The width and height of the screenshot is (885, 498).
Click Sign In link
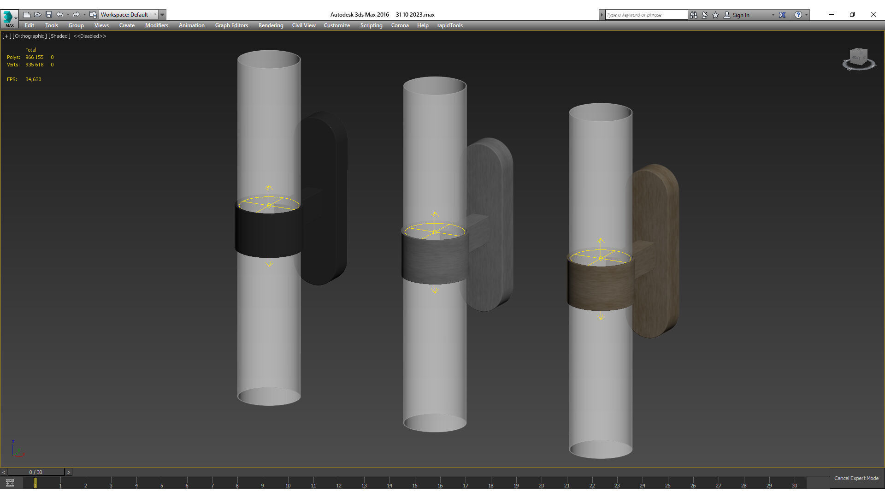coord(741,15)
